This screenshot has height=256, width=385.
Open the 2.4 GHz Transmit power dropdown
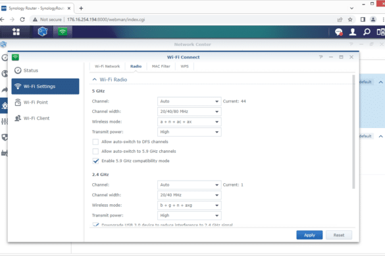tap(190, 215)
